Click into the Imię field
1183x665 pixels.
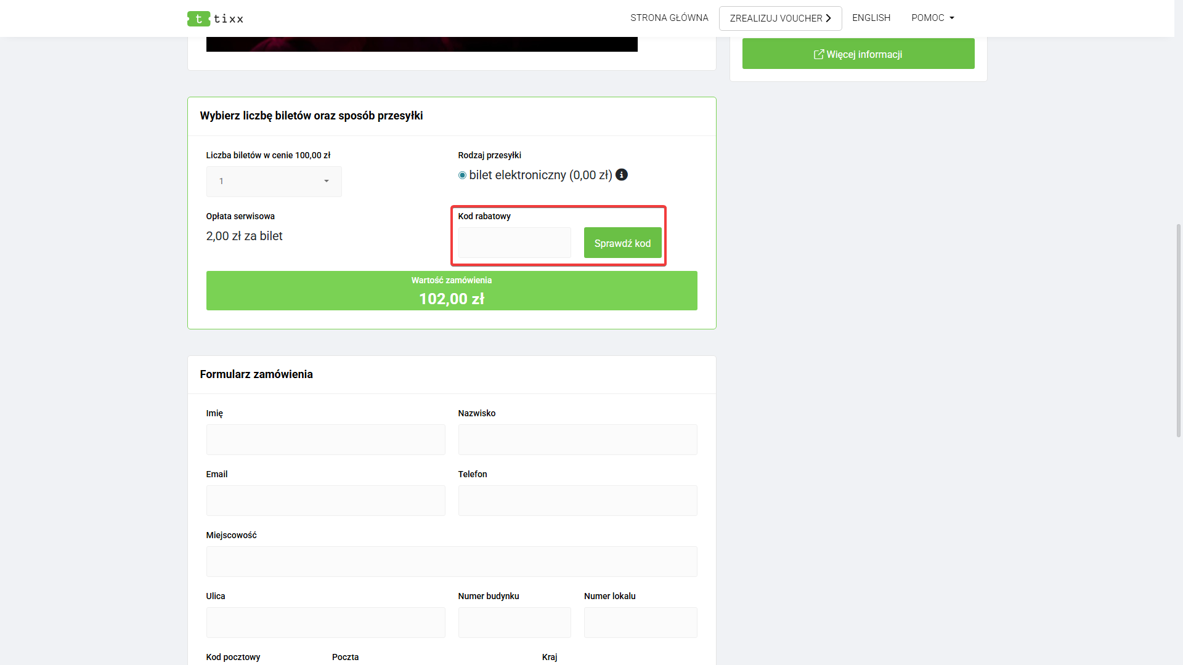point(325,440)
